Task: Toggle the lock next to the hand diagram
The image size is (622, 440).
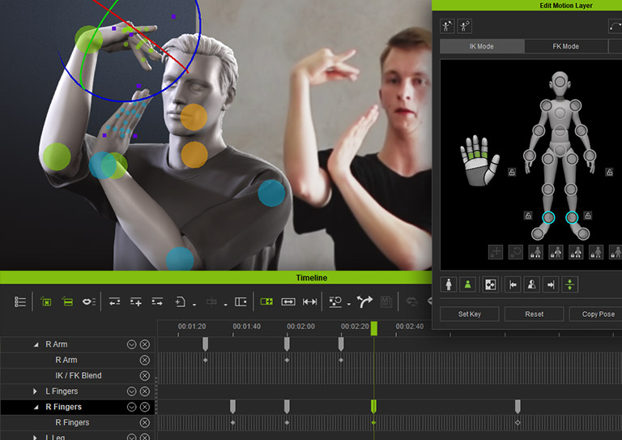Action: click(512, 172)
